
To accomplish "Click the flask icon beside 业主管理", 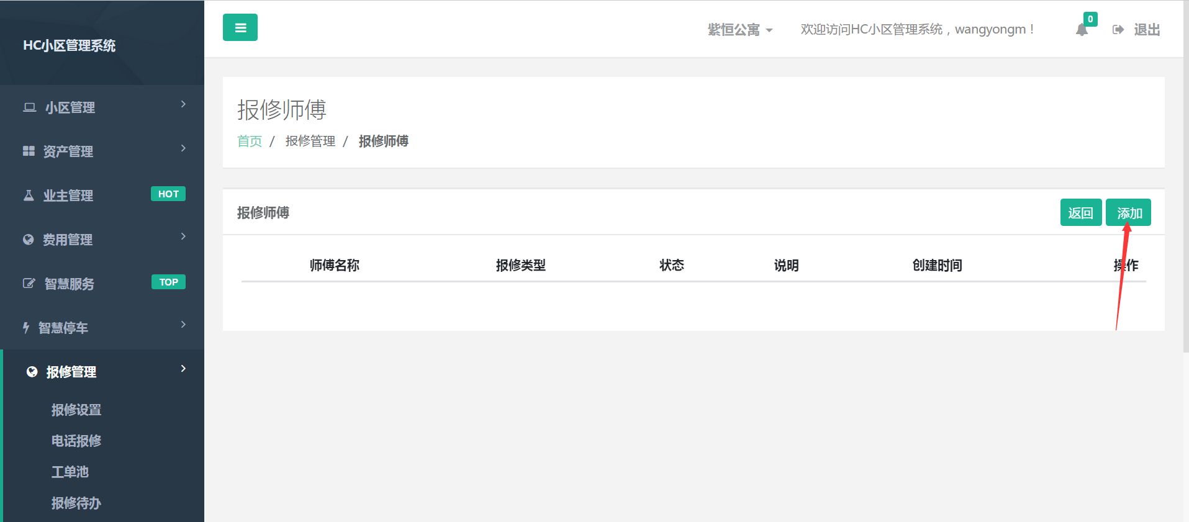I will click(29, 196).
